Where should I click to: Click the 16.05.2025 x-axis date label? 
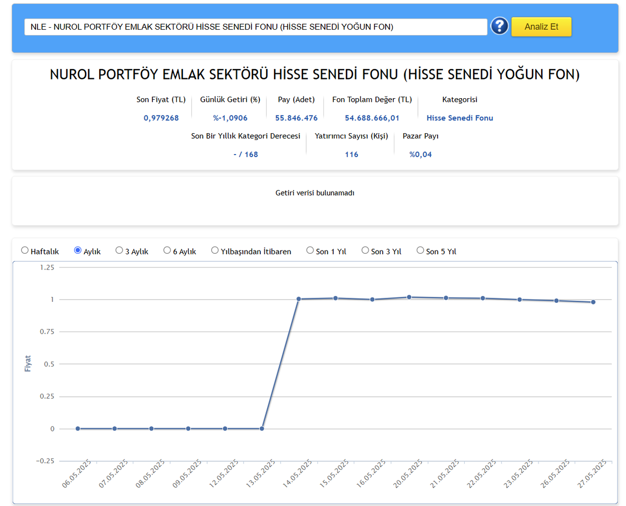tap(370, 474)
